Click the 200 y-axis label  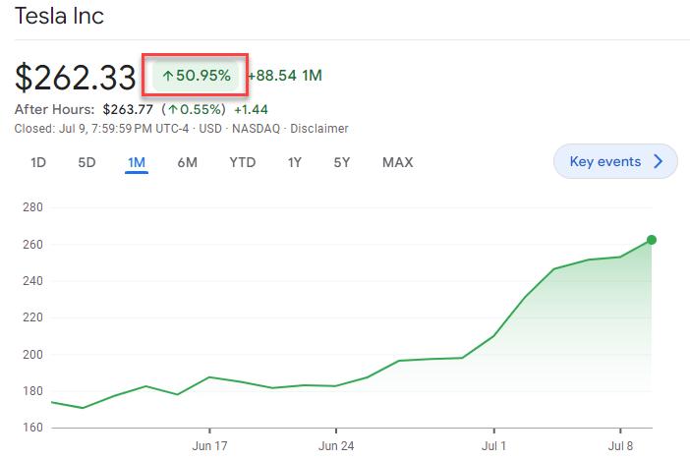pos(33,355)
